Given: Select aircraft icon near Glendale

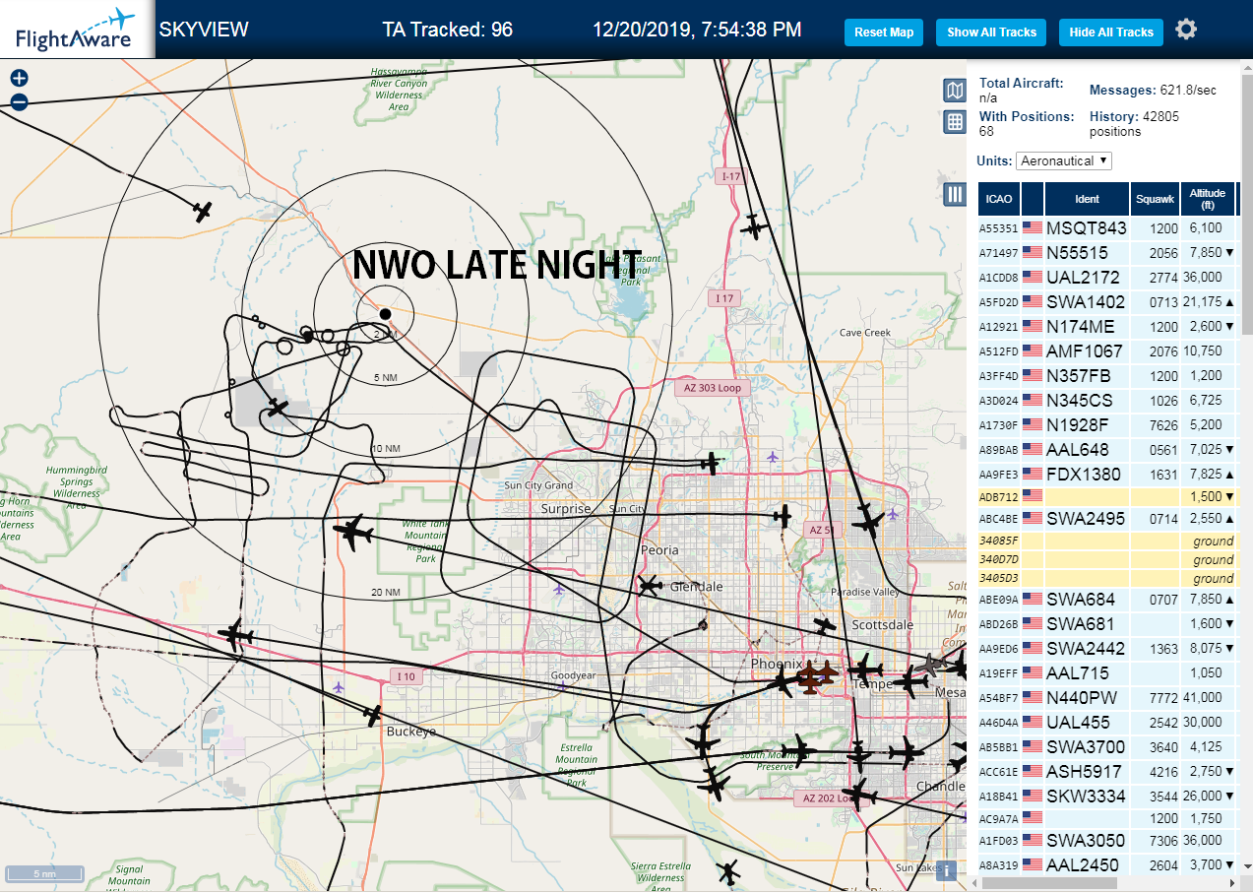Looking at the screenshot, I should point(650,586).
